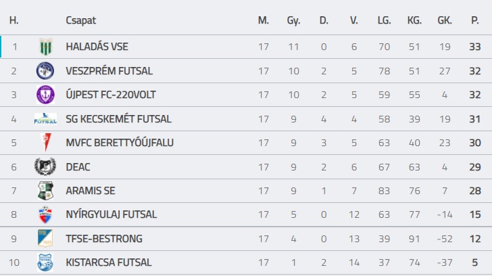Click the H. position column header
Image resolution: width=492 pixels, height=276 pixels.
click(x=14, y=20)
